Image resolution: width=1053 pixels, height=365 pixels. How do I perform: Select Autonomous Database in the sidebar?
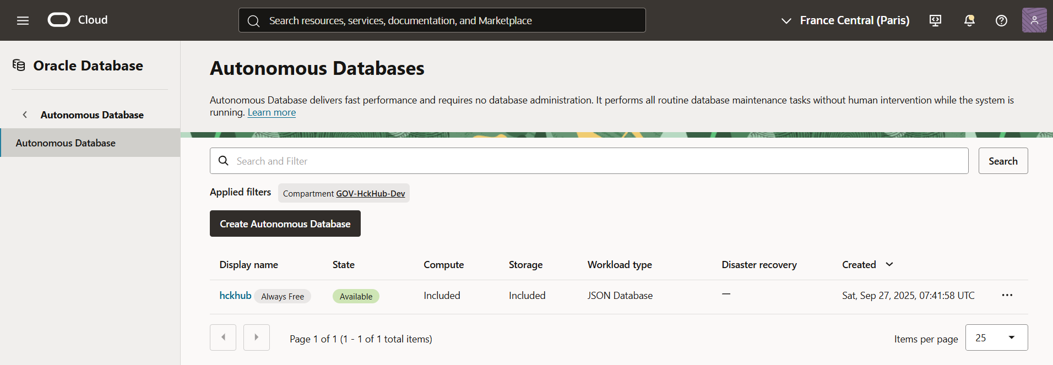90,143
